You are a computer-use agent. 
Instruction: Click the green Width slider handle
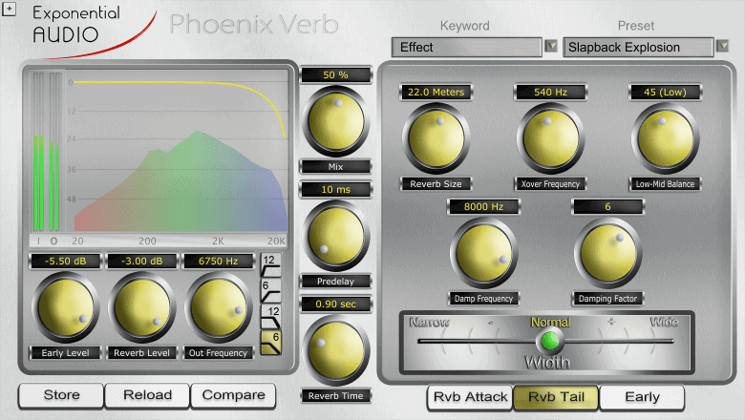coord(550,340)
